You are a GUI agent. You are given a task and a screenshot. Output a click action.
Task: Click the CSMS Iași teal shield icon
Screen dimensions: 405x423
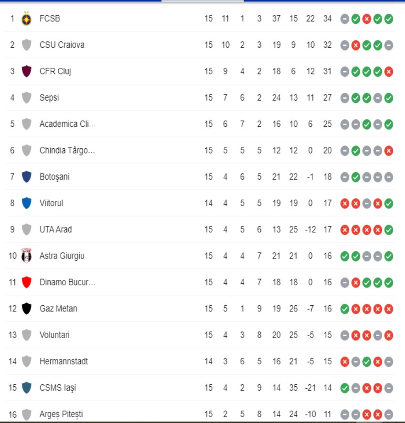click(27, 388)
